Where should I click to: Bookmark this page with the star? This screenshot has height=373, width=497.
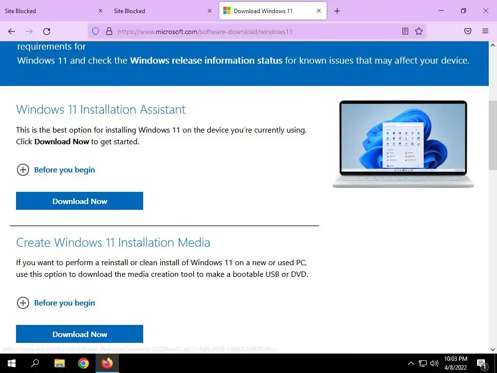click(x=419, y=31)
